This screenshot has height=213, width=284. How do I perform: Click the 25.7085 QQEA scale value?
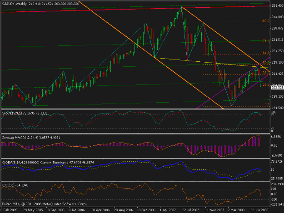tap(277, 178)
